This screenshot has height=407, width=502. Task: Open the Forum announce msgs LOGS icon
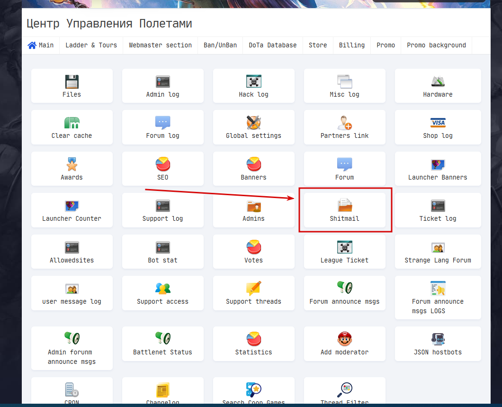click(438, 288)
